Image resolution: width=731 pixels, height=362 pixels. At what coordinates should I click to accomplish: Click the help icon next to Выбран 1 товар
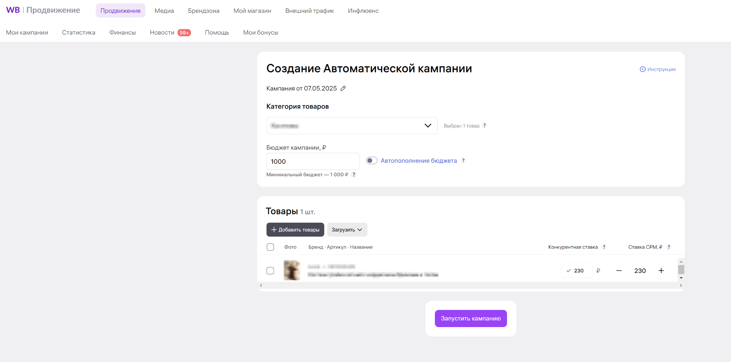click(484, 126)
